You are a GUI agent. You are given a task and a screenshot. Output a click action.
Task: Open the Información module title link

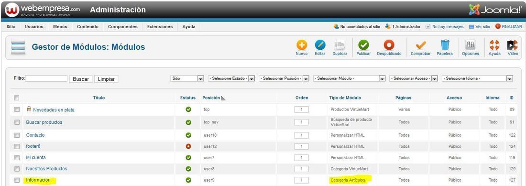pyautogui.click(x=38, y=180)
